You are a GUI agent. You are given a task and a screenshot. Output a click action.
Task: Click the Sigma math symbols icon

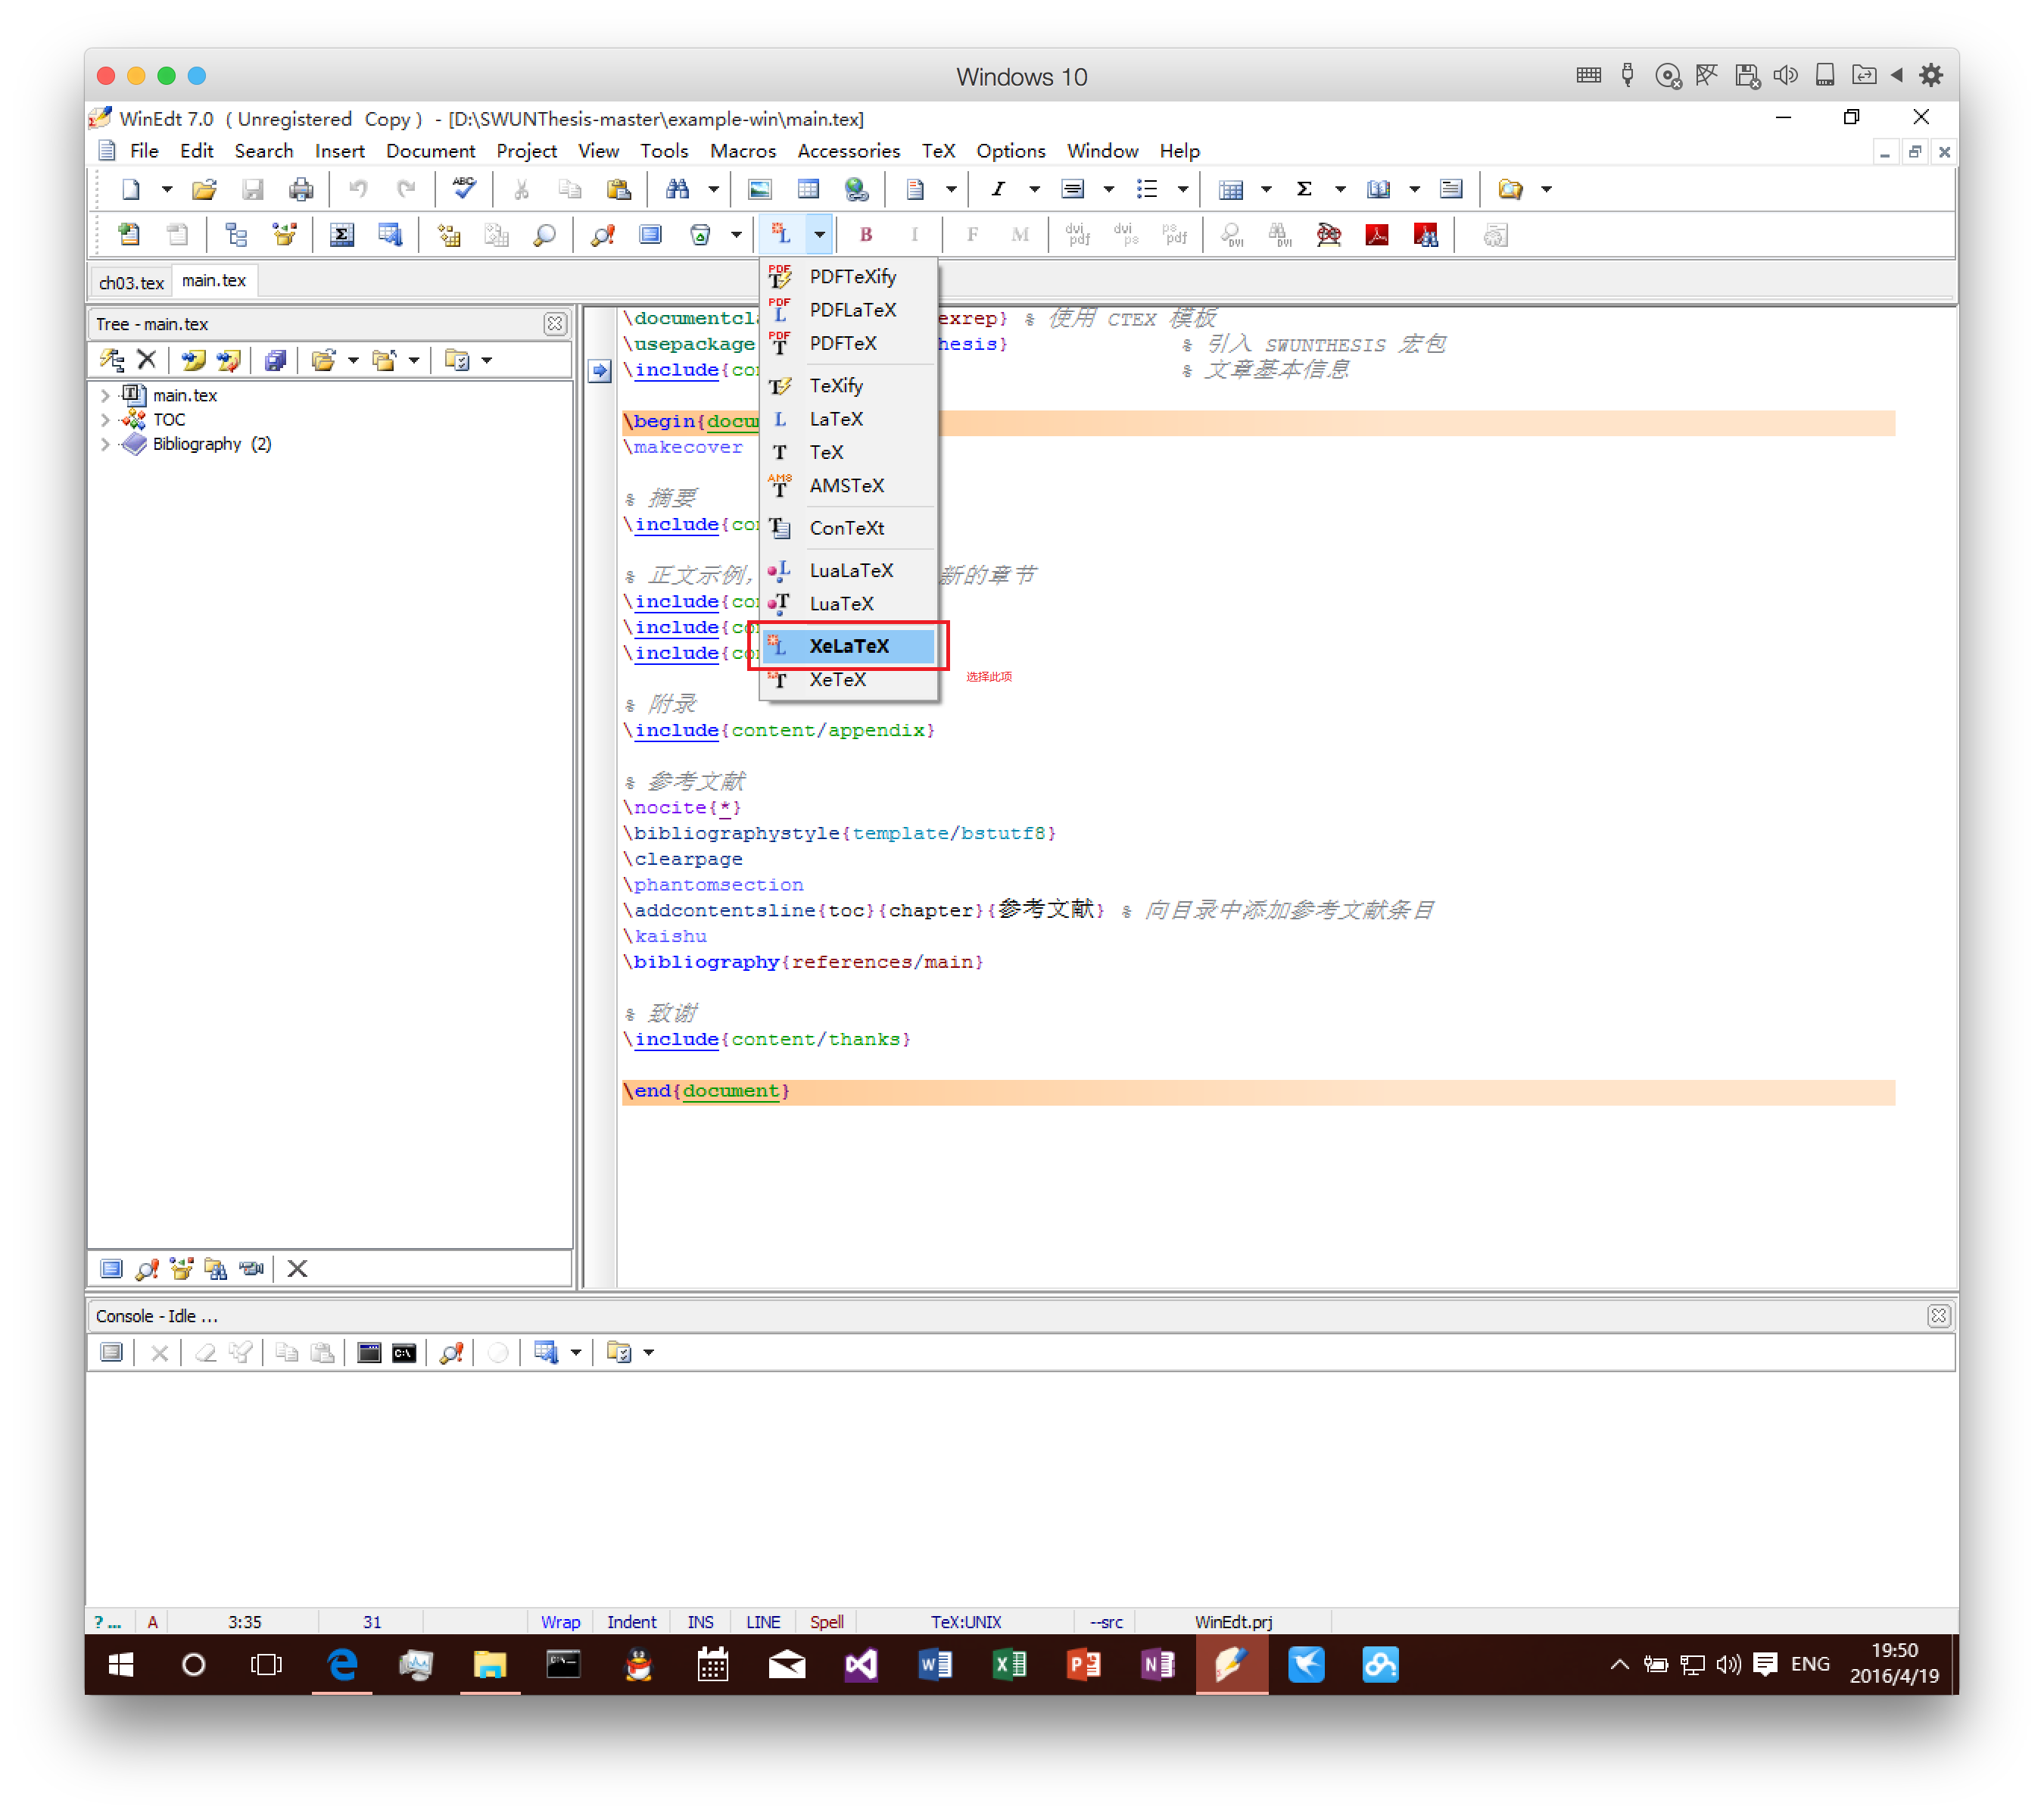pyautogui.click(x=1304, y=189)
